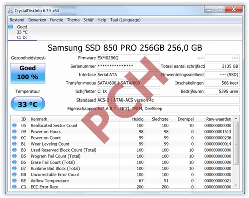
Task: Click the Firmware field showing EXM02B6Q
Action: (129, 58)
